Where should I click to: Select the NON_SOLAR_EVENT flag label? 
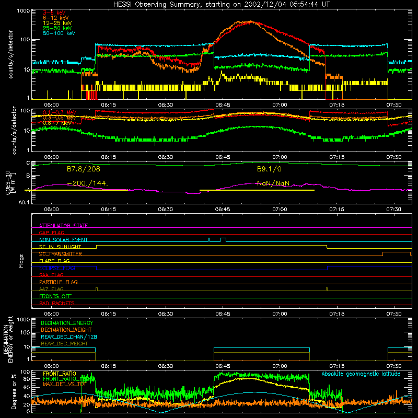coord(63,240)
